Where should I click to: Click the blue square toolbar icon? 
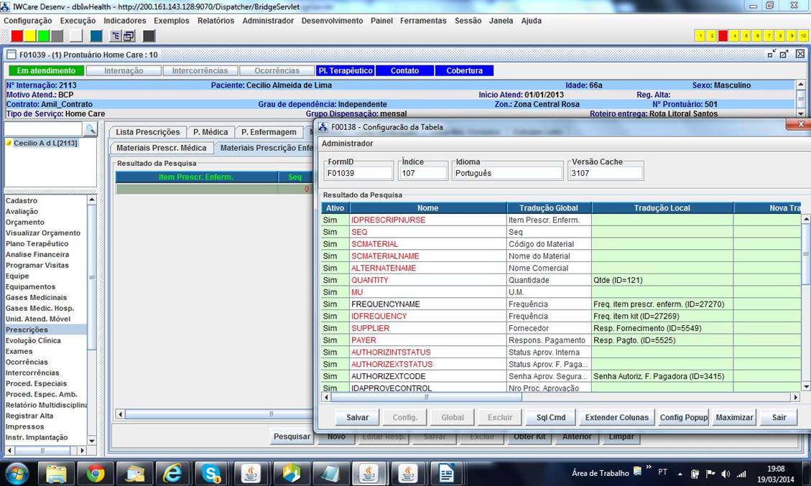click(x=96, y=36)
